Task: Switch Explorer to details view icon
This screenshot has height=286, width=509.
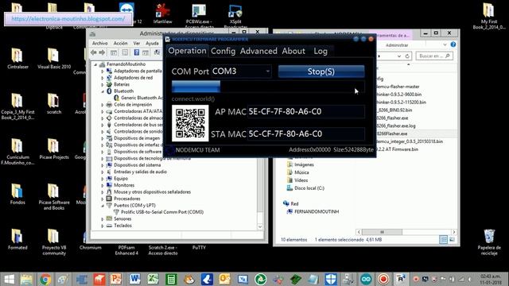Action: point(443,240)
